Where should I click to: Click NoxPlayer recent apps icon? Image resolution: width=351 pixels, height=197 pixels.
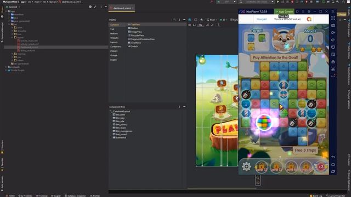(x=333, y=171)
